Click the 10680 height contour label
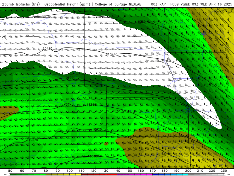 click(x=94, y=156)
